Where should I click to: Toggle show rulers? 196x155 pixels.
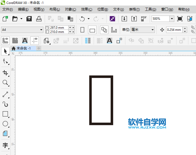click(5, 41)
